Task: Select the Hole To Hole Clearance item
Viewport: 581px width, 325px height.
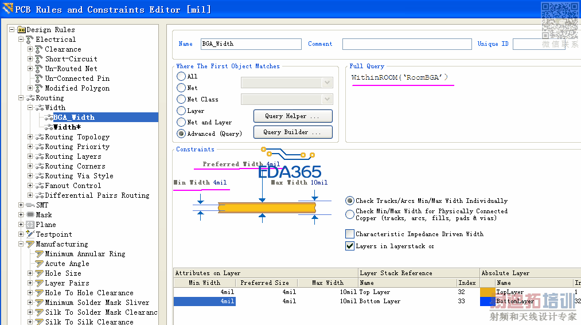Action: 89,293
